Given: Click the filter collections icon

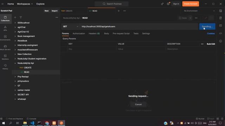Looking at the screenshot, I should [21, 17].
